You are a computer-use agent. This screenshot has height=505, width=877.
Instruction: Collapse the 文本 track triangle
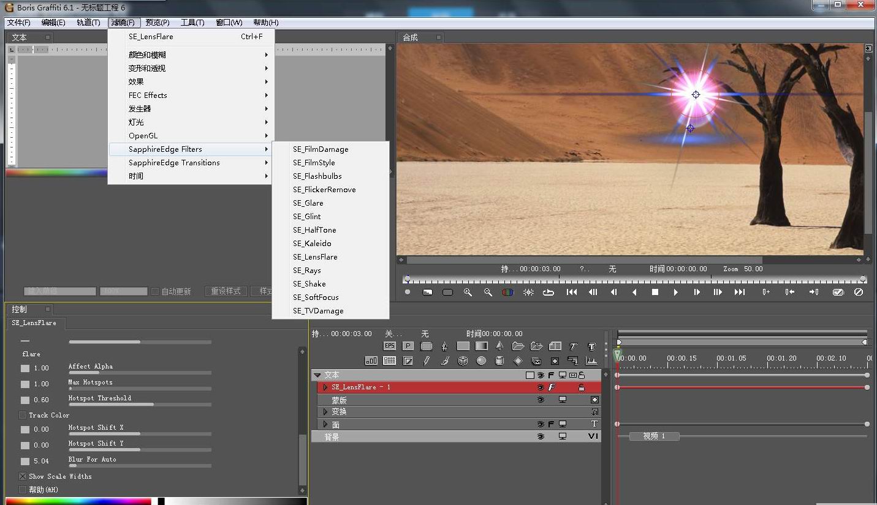[317, 375]
